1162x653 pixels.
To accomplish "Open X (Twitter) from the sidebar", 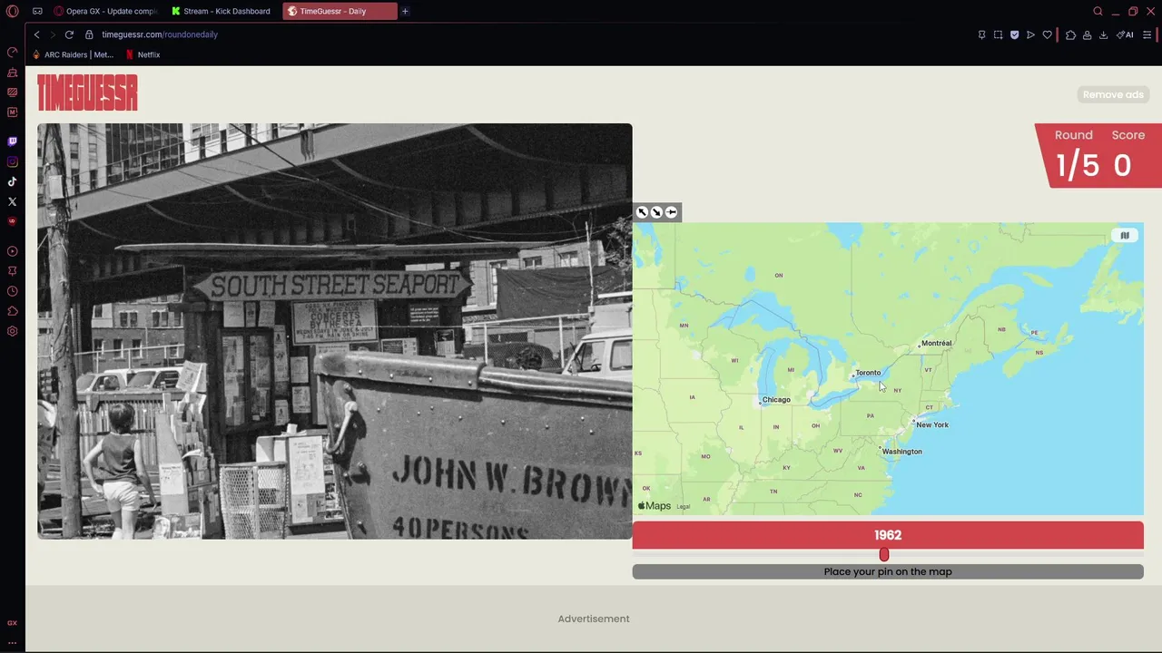I will pyautogui.click(x=12, y=201).
